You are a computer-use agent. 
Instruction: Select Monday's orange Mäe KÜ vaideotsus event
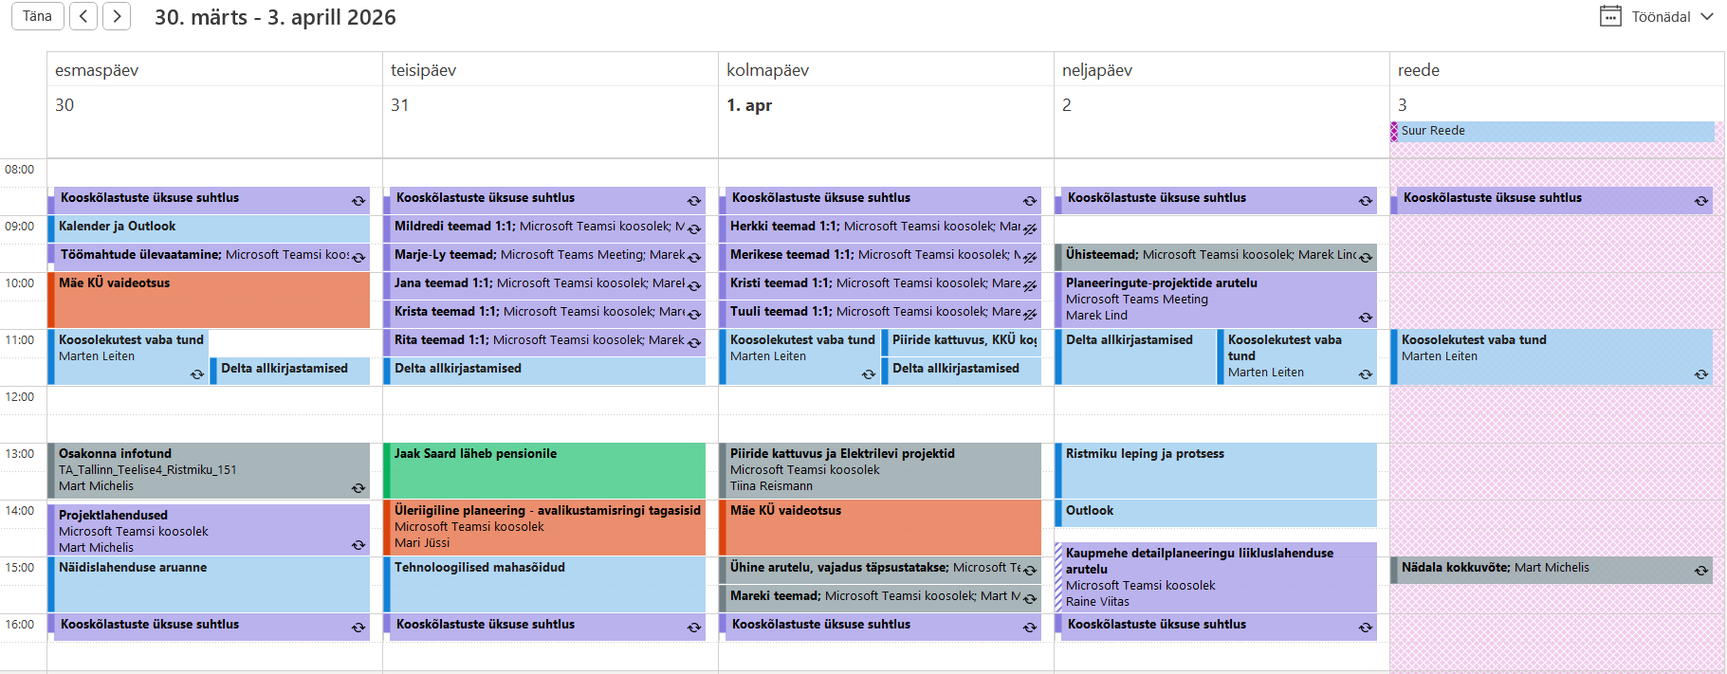tap(212, 301)
